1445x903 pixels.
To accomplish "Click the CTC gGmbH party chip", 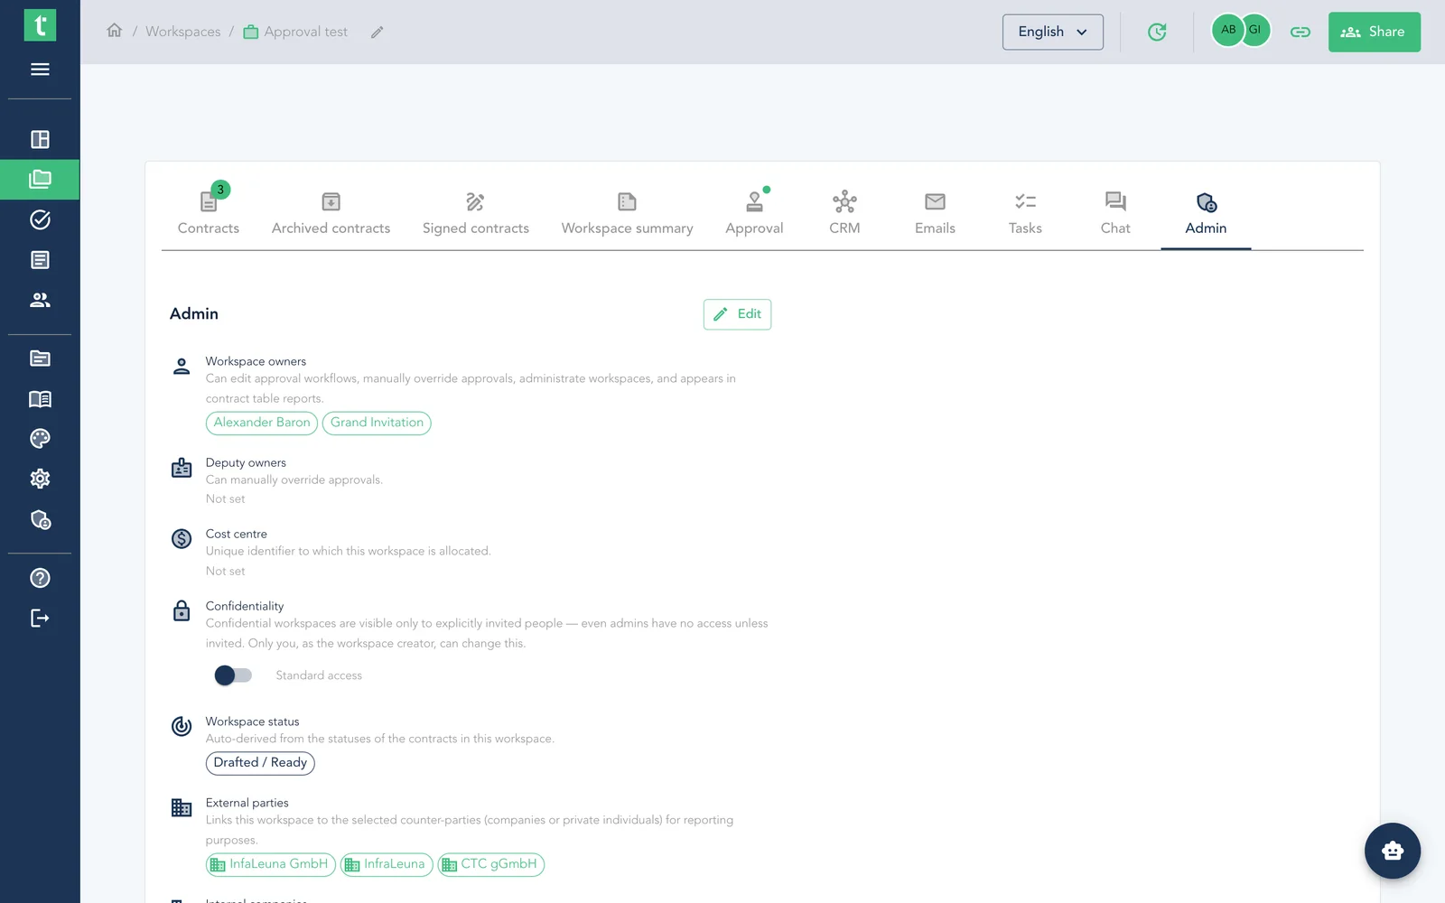I will coord(491,864).
